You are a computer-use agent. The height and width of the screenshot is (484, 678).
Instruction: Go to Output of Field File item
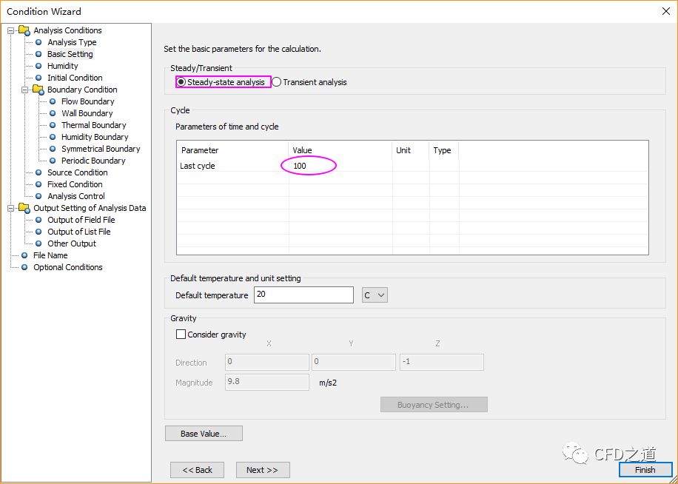click(x=81, y=220)
